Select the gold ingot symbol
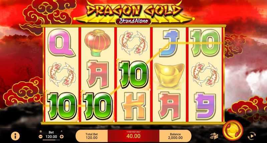Image resolution: width=267 pixels, height=143 pixels. coord(169,75)
